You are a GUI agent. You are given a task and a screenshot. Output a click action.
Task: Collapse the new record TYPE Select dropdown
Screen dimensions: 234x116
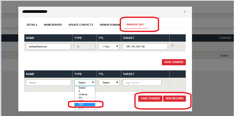[85, 82]
